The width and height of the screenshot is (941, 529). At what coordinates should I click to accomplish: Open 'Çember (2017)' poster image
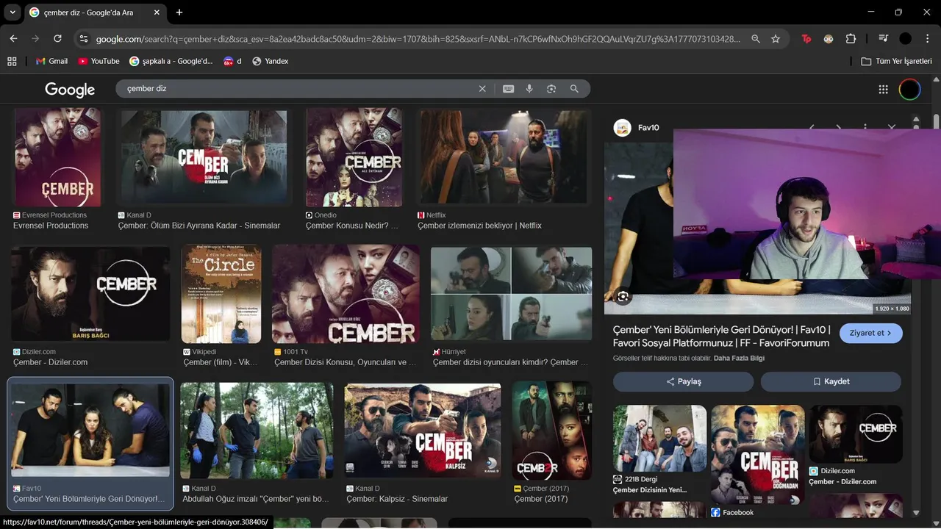pyautogui.click(x=551, y=431)
